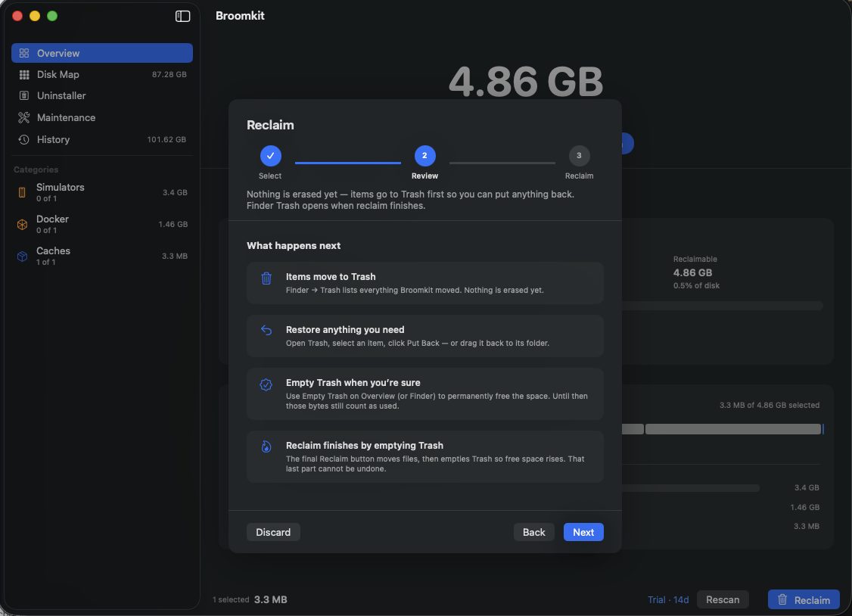The height and width of the screenshot is (616, 852).
Task: Click the 1 selected 3.3 MB status
Action: coord(250,599)
